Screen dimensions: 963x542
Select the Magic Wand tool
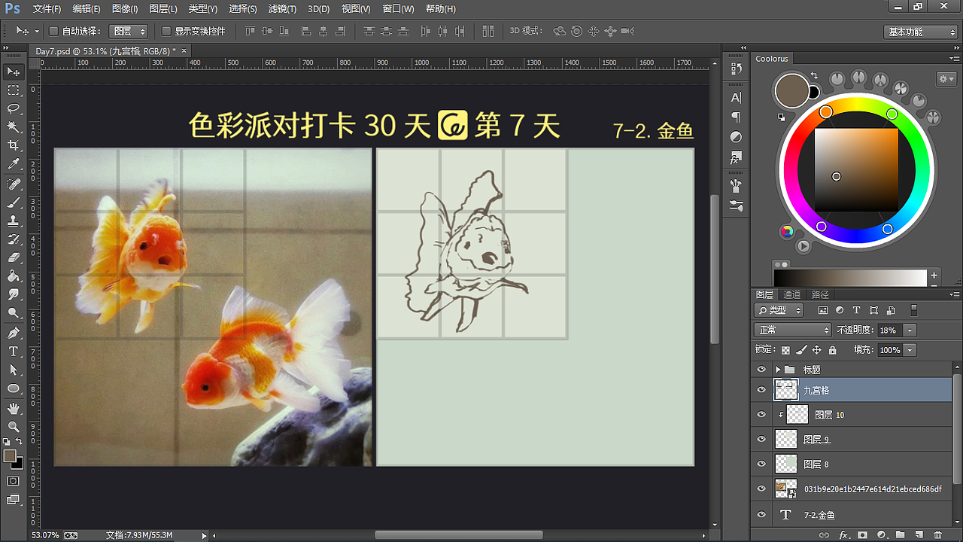[14, 127]
